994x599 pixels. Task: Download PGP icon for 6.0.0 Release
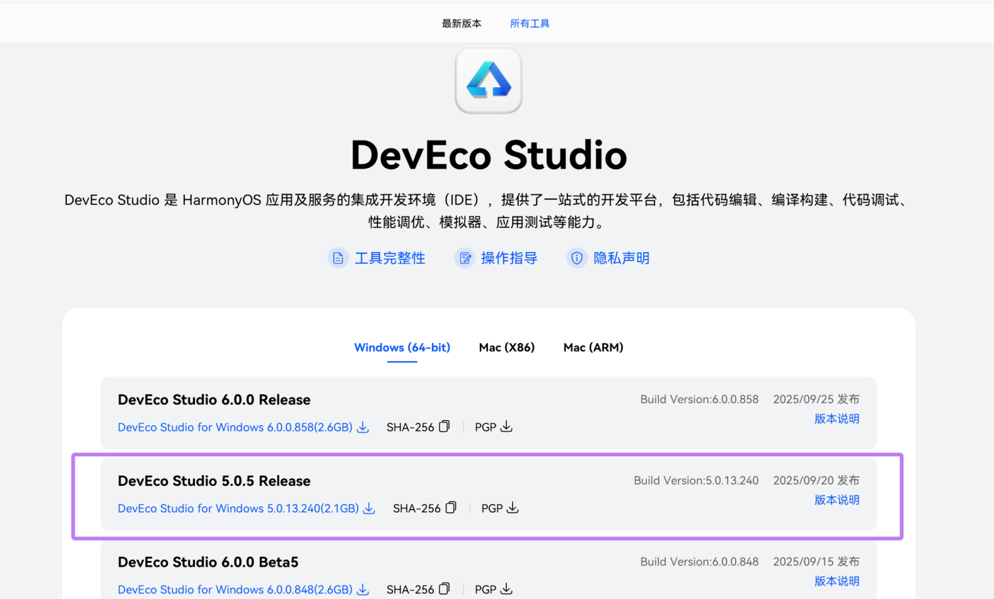pos(506,426)
